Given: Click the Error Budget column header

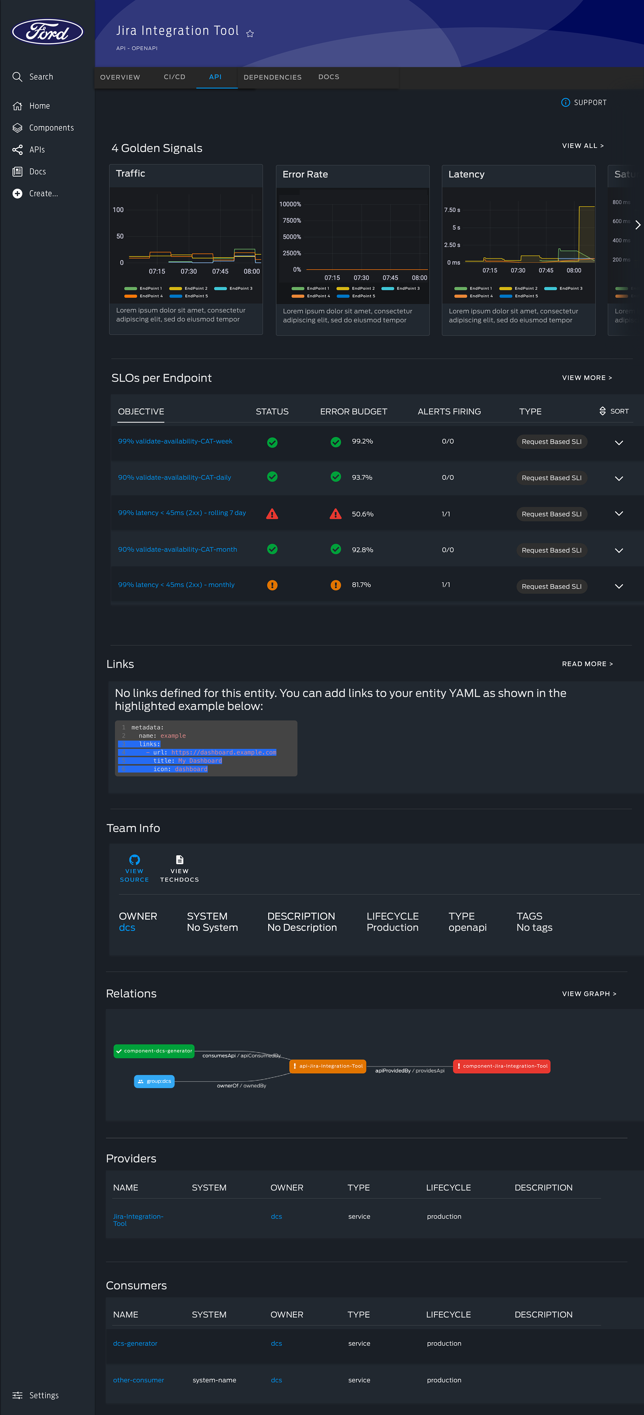Looking at the screenshot, I should tap(353, 411).
